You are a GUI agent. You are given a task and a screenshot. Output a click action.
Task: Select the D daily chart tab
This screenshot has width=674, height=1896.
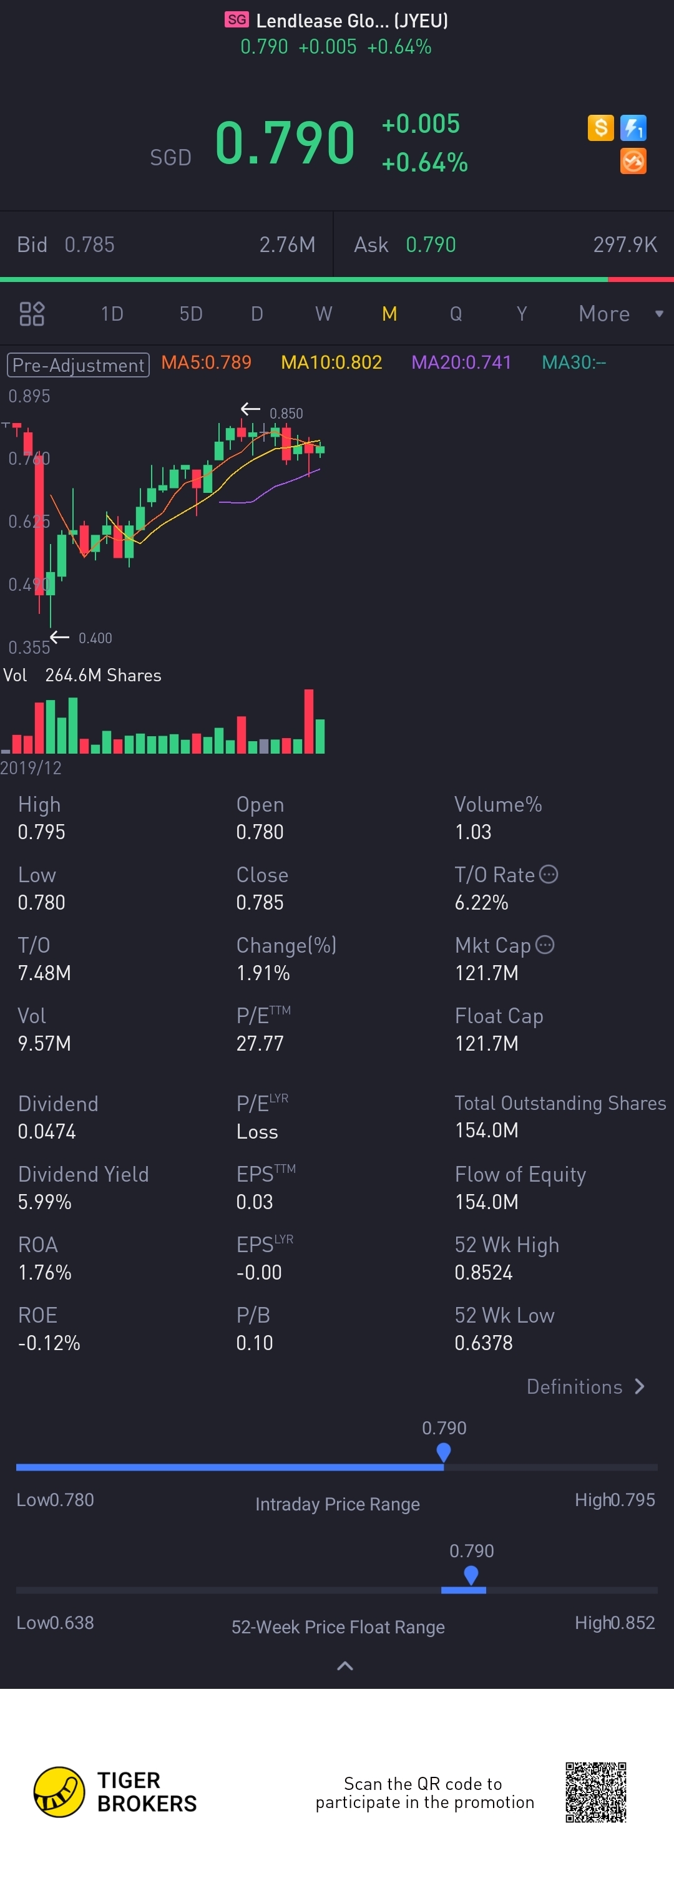coord(257,314)
